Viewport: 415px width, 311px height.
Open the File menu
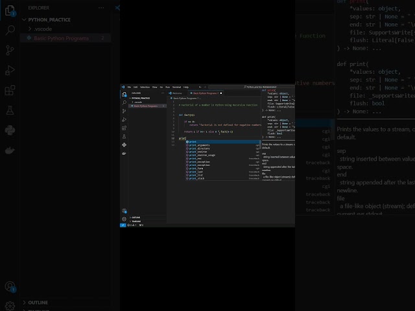click(129, 87)
